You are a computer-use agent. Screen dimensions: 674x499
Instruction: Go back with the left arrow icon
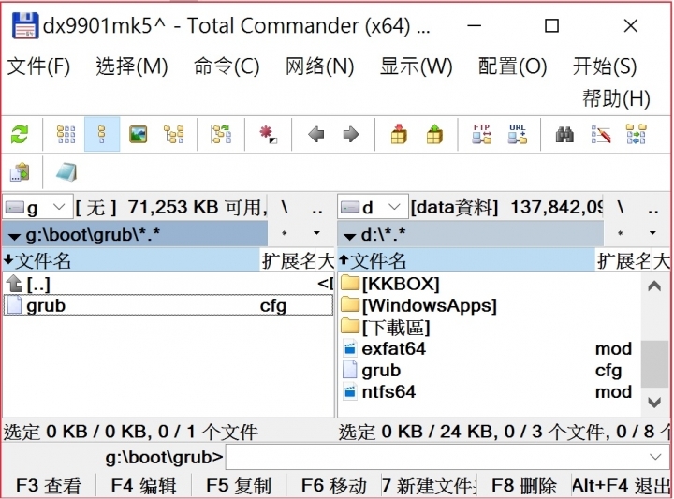click(x=316, y=135)
